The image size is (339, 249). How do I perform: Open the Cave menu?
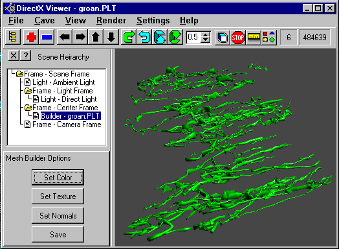coord(45,21)
